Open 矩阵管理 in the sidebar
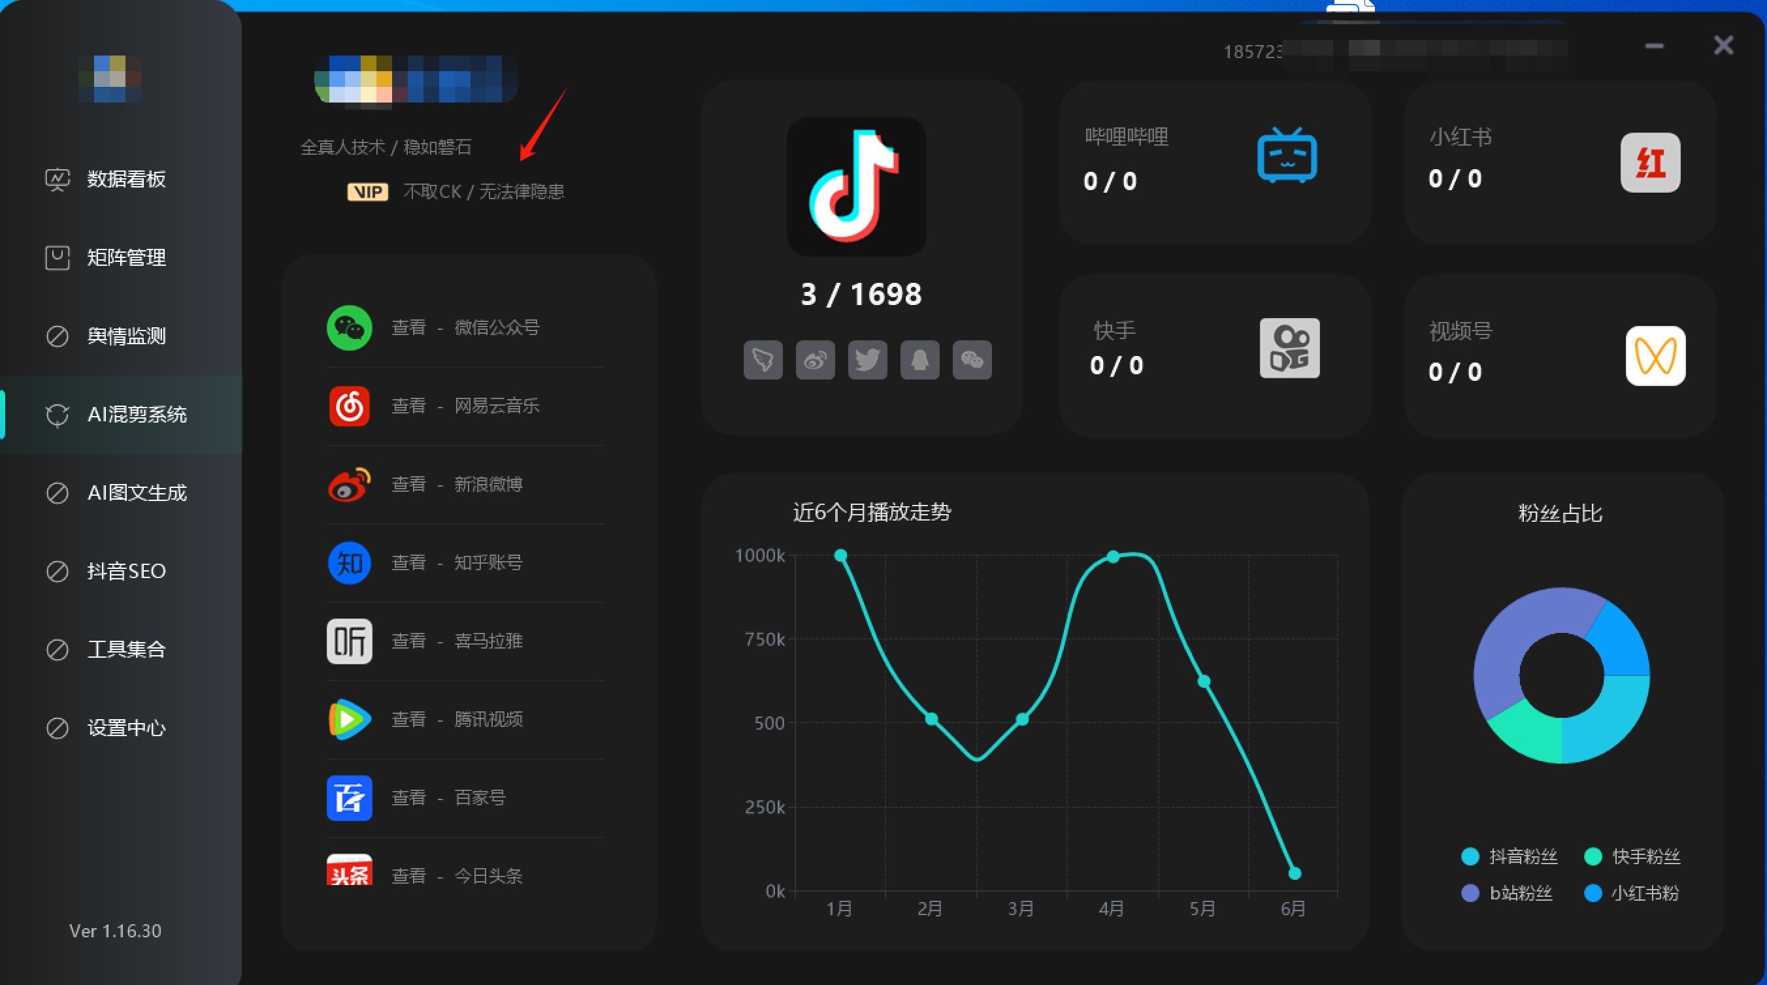The image size is (1767, 985). pos(125,258)
